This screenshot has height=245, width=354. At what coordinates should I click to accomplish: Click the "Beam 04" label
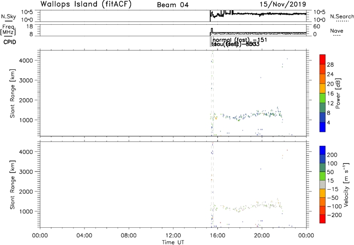pyautogui.click(x=173, y=5)
